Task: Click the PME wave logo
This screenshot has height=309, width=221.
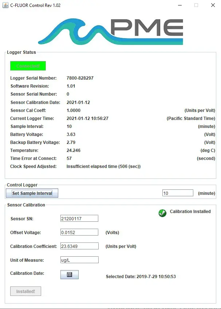Action: point(111,32)
